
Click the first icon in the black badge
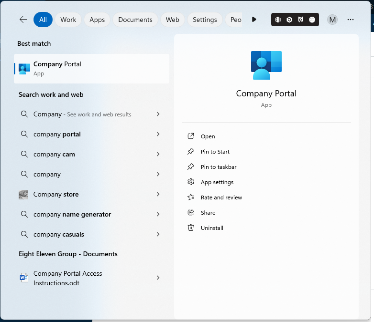pyautogui.click(x=278, y=20)
